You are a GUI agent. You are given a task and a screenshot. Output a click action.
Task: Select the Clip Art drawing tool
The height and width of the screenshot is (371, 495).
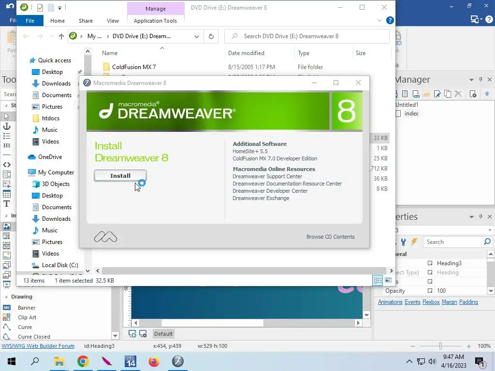[x=27, y=317]
